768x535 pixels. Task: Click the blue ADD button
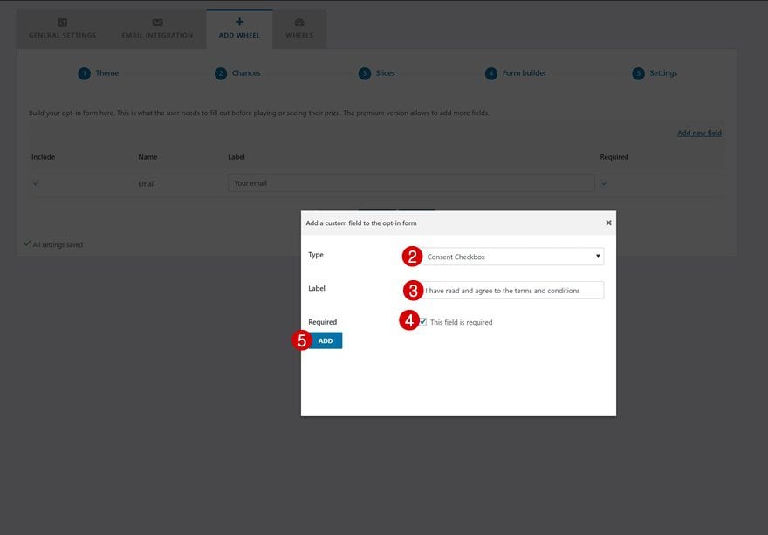tap(326, 340)
